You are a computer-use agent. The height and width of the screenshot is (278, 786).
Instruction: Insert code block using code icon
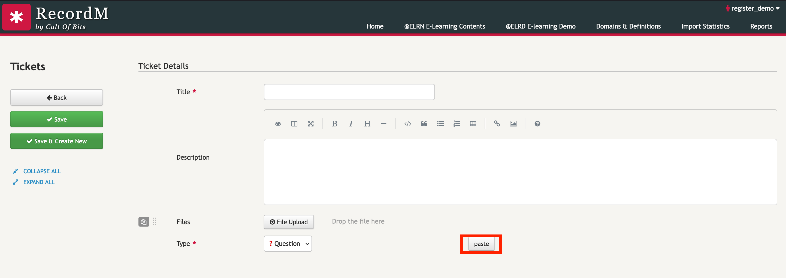[x=408, y=123]
